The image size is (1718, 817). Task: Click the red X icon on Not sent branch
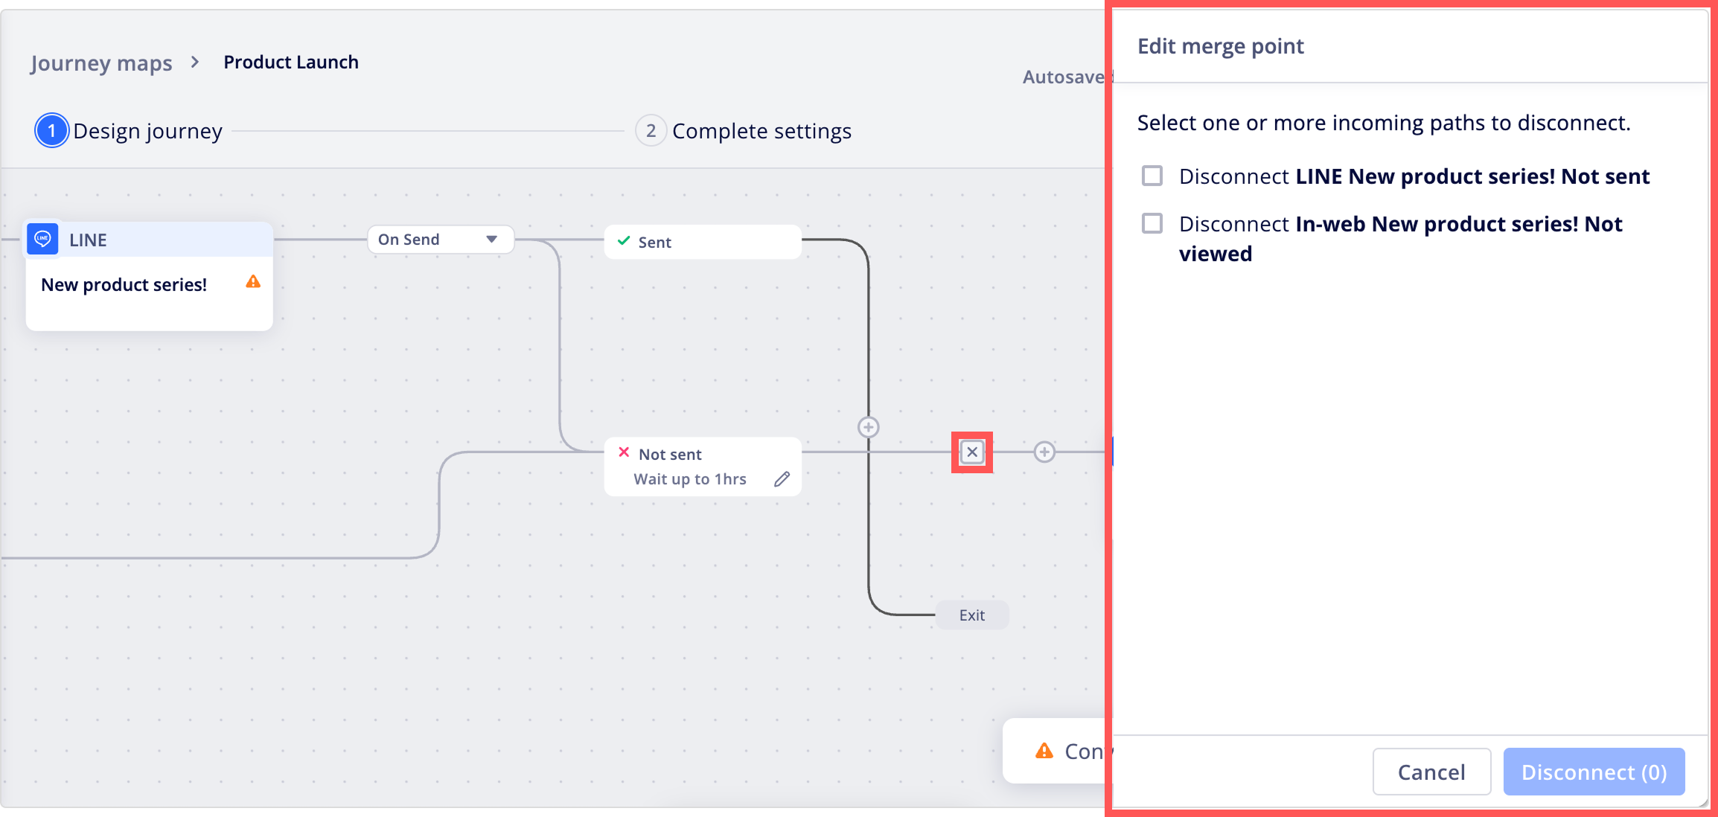pyautogui.click(x=624, y=452)
